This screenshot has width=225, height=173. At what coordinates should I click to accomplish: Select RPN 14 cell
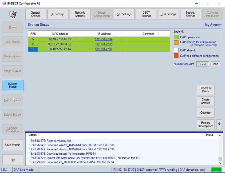33,39
